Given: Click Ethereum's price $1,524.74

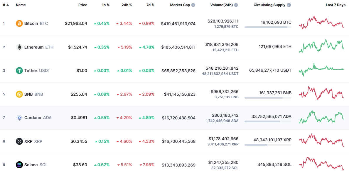Looking at the screenshot, I should [78, 47].
